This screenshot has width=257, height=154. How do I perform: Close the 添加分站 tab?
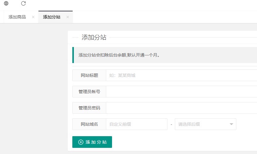pyautogui.click(x=68, y=17)
